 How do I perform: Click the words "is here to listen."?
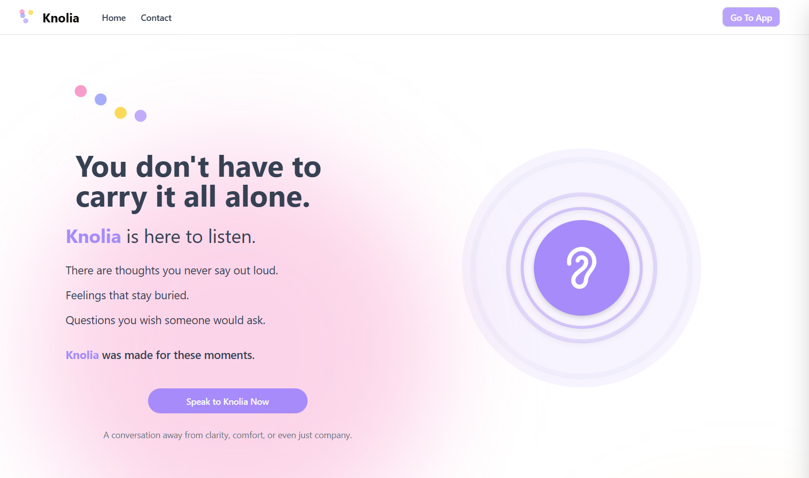[x=191, y=237]
